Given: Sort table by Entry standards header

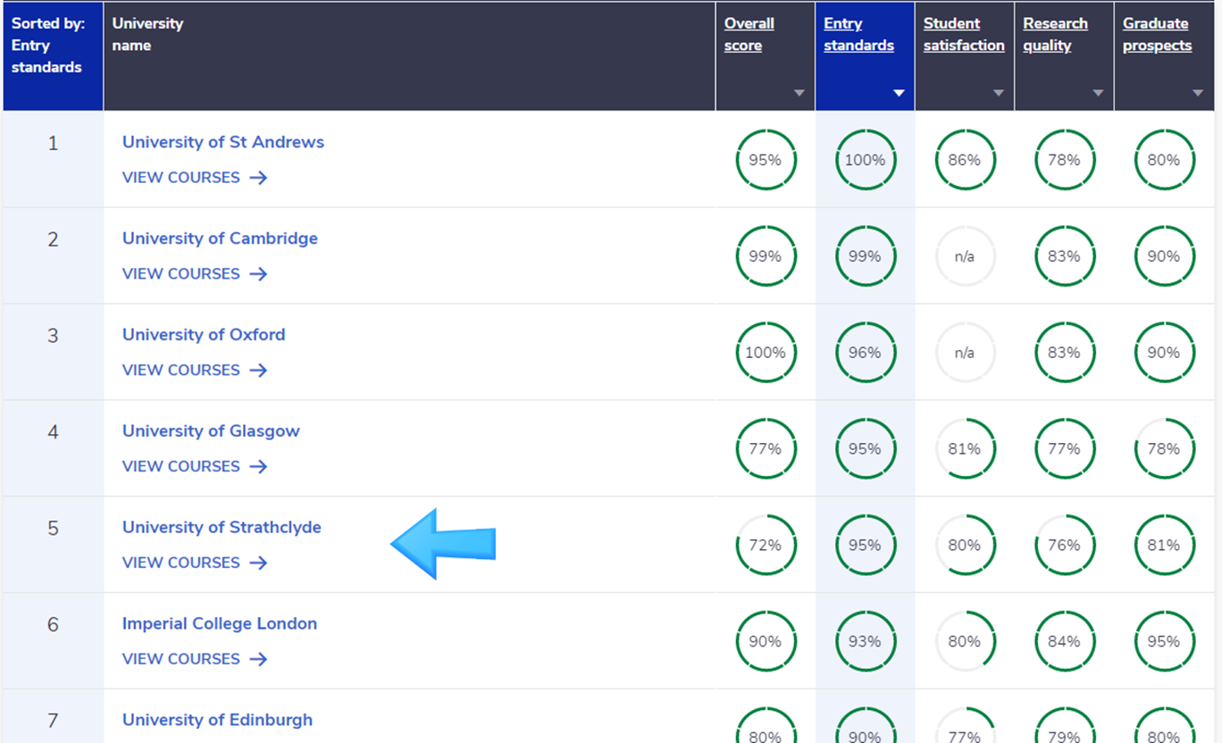Looking at the screenshot, I should tap(858, 35).
